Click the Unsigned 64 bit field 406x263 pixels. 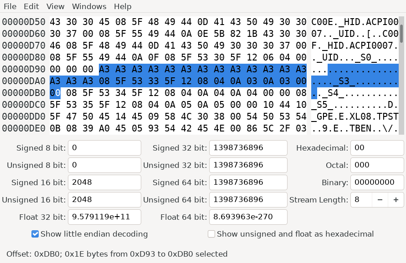(248, 200)
